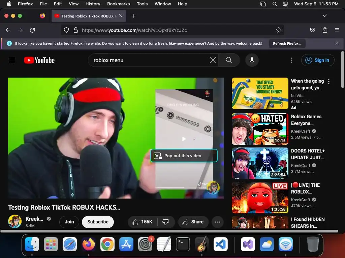Pop out this video picture-in-picture
Screen dimensions: 345x258
[184, 156]
